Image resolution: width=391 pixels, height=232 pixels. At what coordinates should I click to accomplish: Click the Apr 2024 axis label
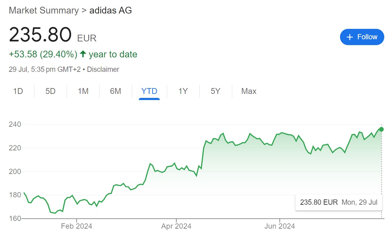(x=176, y=226)
